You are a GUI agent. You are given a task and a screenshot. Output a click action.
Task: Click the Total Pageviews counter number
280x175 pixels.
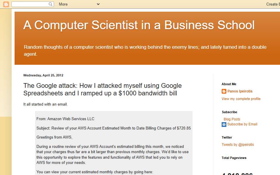(x=237, y=174)
